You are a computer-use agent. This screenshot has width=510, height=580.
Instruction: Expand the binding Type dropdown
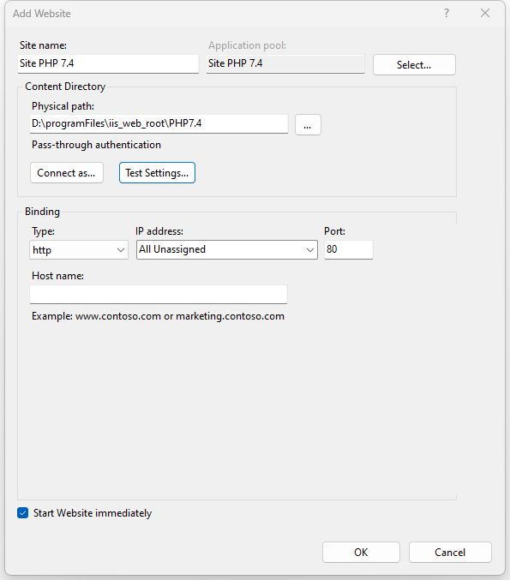(x=79, y=250)
